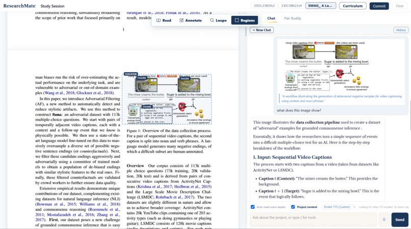This screenshot has width=411, height=229.
Task: Click the '1. Input: Sequential Video Captions' heading
Action: pos(292,157)
